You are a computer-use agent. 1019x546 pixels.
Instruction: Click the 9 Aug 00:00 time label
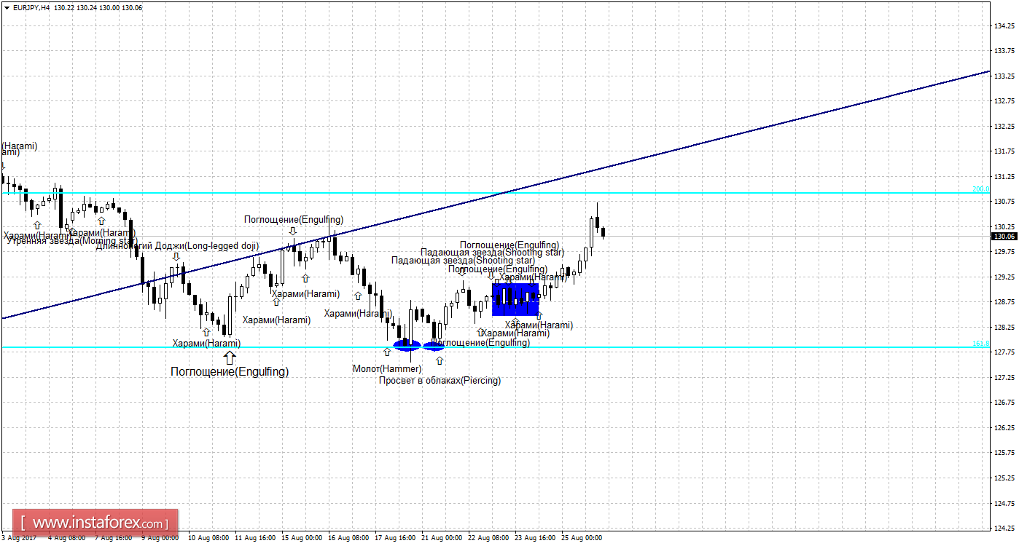pos(160,538)
